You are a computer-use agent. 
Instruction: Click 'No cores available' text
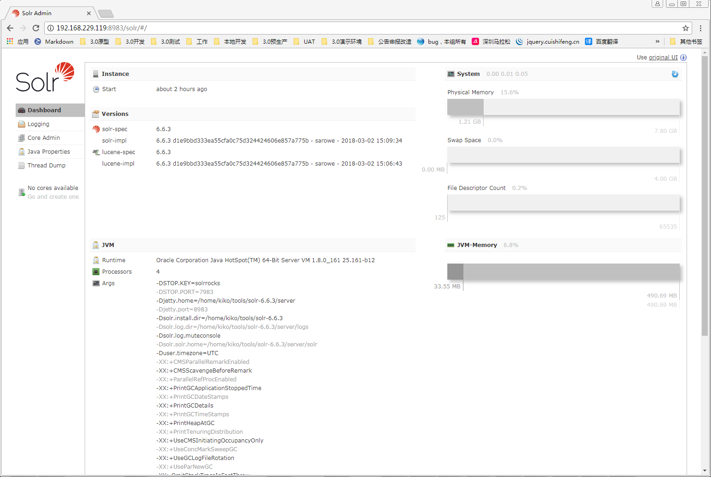[53, 188]
